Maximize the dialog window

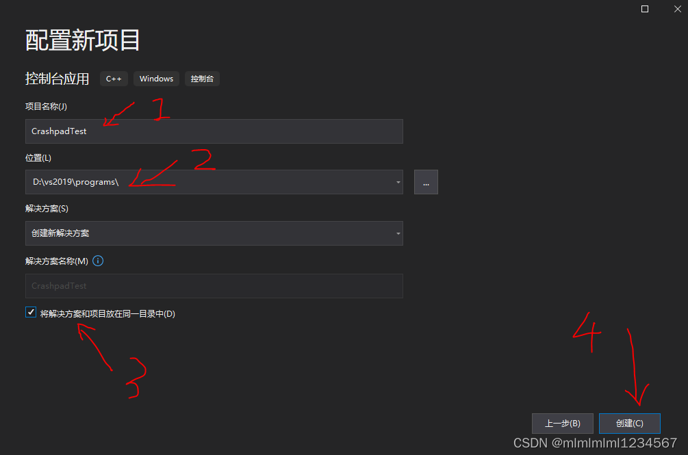point(645,9)
